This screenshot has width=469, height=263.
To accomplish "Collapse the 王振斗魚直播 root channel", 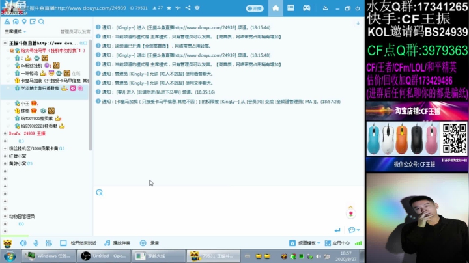I will (5, 43).
